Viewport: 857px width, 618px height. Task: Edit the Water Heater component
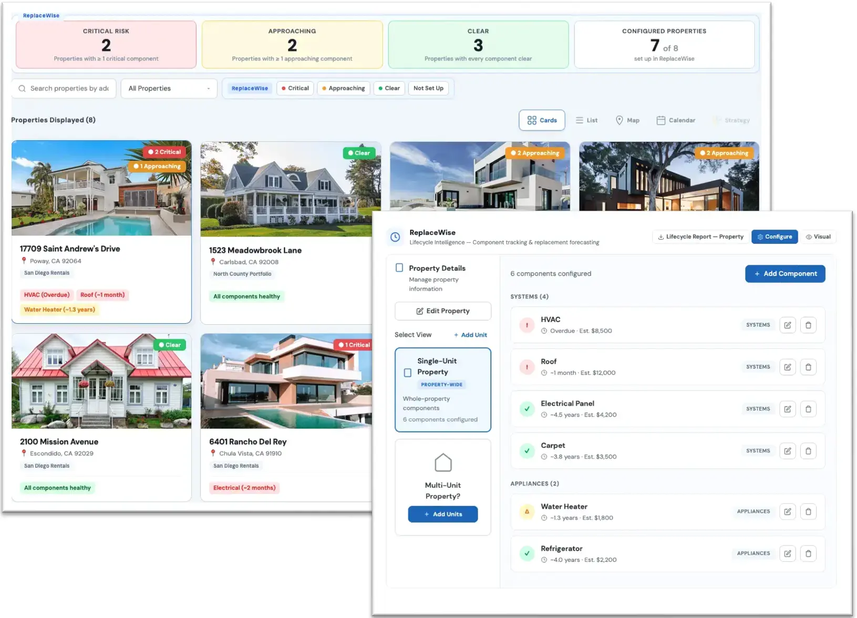pyautogui.click(x=787, y=511)
